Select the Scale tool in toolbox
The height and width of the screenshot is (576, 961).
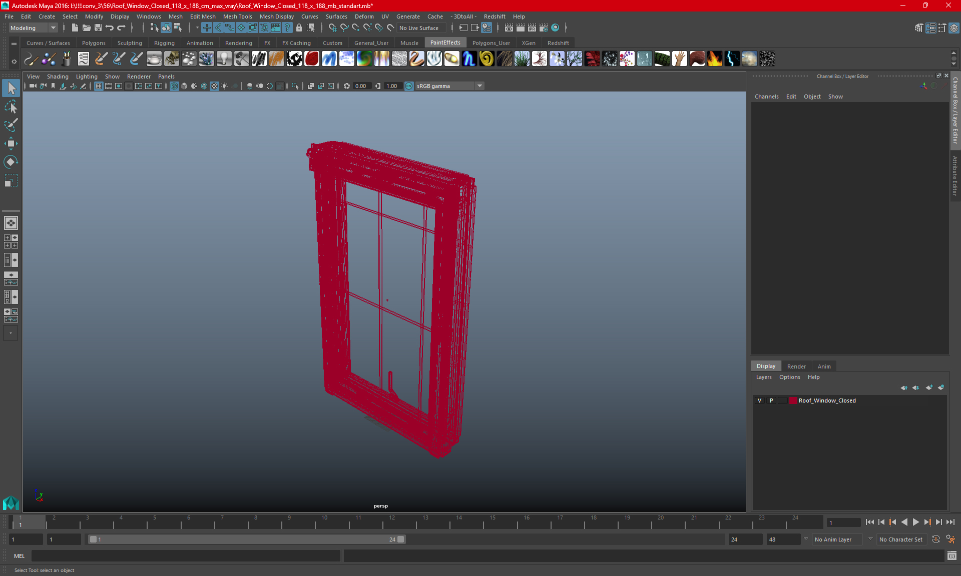pos(11,180)
